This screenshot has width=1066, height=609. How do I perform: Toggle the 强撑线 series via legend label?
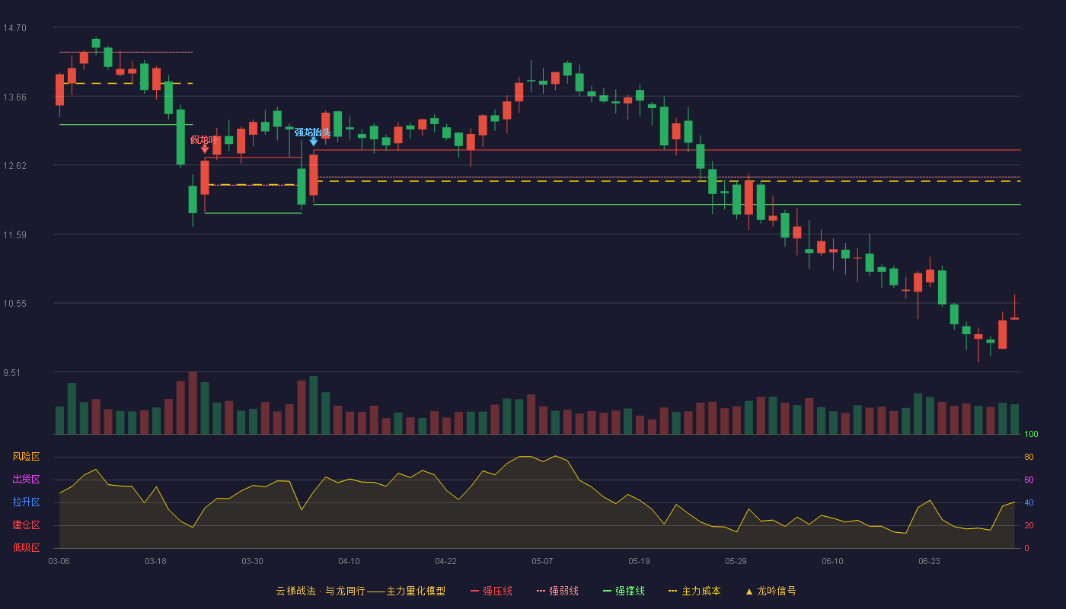[x=630, y=591]
